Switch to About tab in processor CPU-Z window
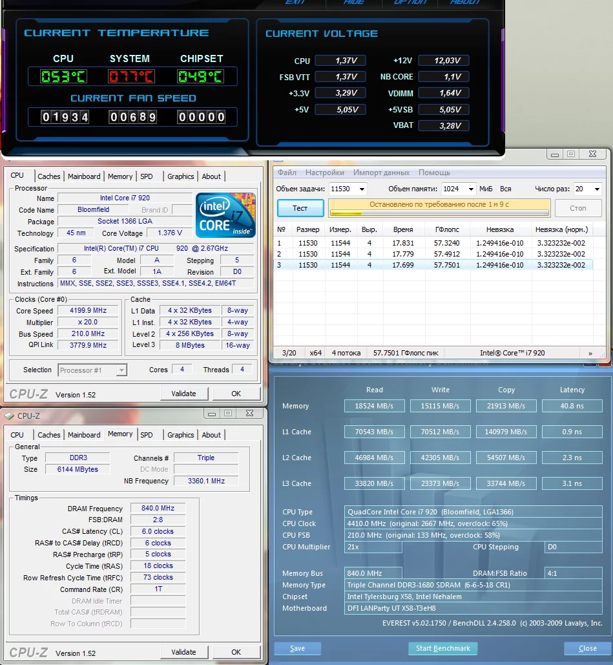The height and width of the screenshot is (665, 613). [x=211, y=176]
